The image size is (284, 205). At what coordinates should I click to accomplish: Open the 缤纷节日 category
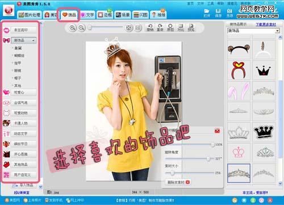point(24,144)
